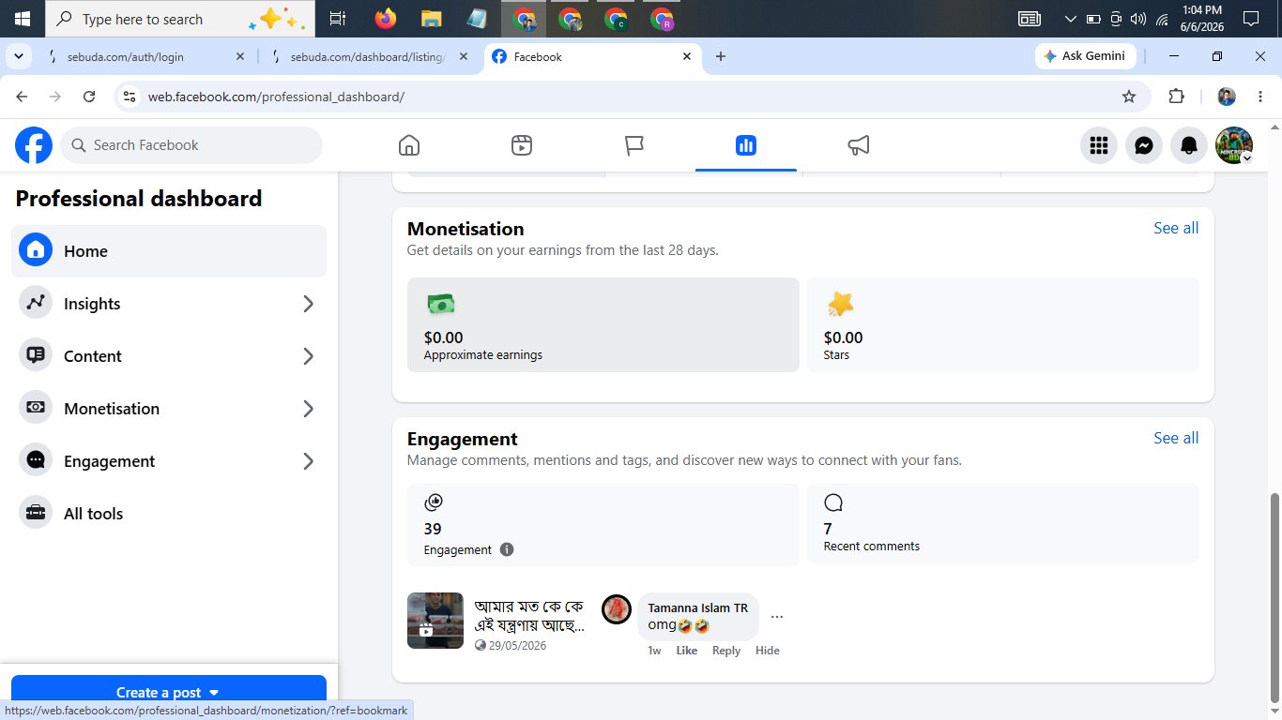This screenshot has width=1282, height=720.
Task: Go back to previous page
Action: [x=23, y=97]
